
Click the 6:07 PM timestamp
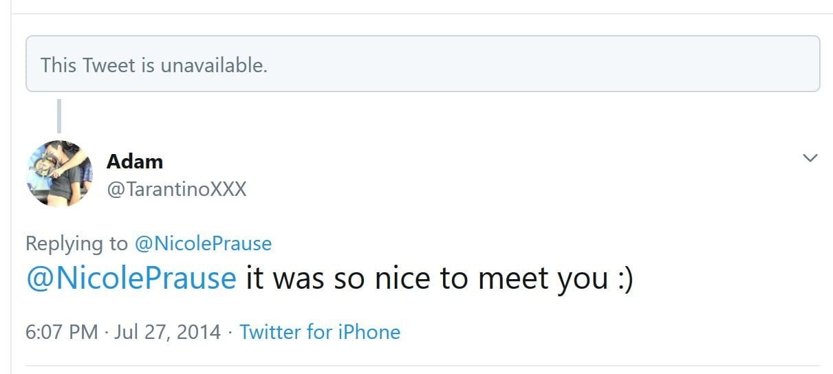click(62, 332)
